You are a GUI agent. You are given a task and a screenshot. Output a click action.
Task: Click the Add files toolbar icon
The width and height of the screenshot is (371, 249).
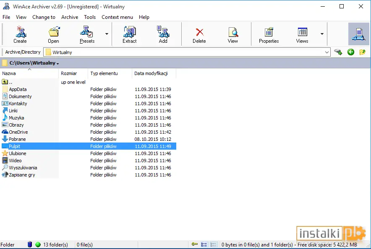click(163, 34)
